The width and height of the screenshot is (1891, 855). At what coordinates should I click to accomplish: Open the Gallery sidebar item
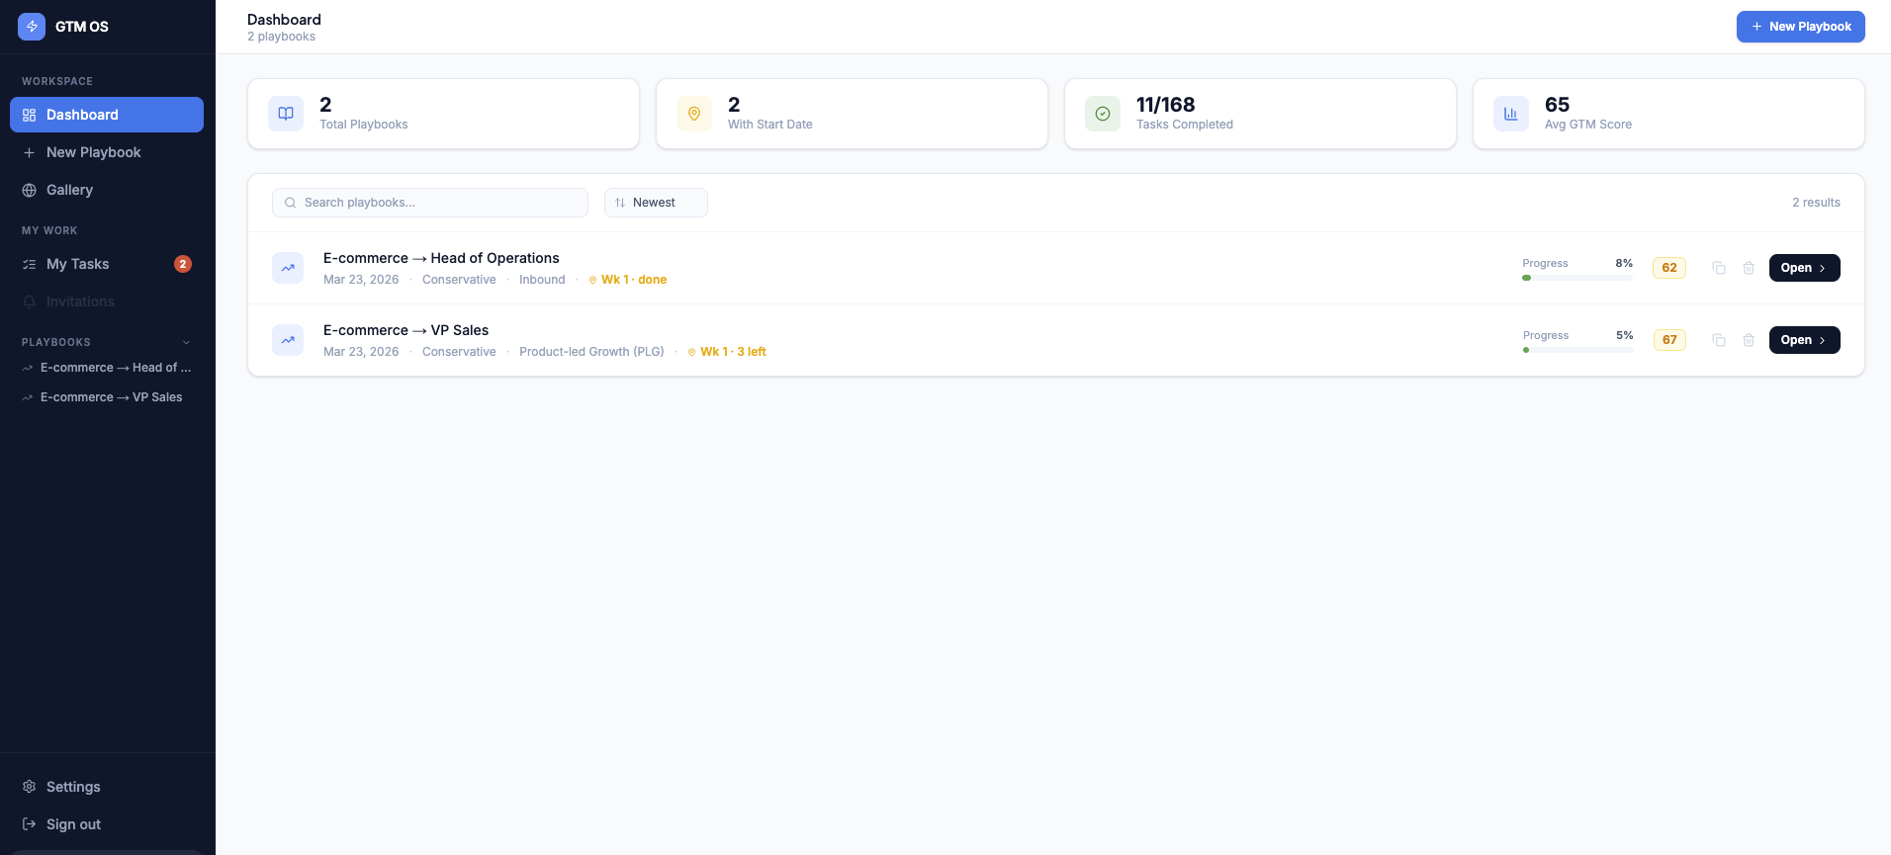pyautogui.click(x=107, y=190)
